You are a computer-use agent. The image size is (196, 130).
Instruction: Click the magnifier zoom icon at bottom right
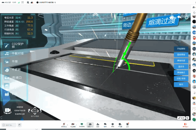[x=187, y=118]
